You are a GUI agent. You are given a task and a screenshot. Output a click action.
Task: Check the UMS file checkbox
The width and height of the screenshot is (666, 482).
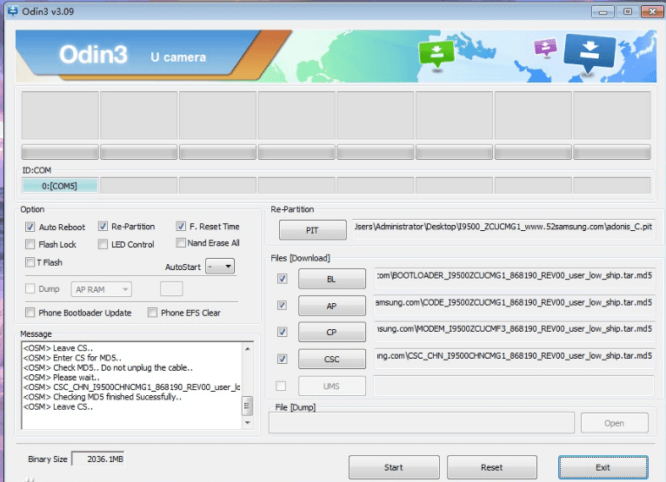tap(281, 386)
